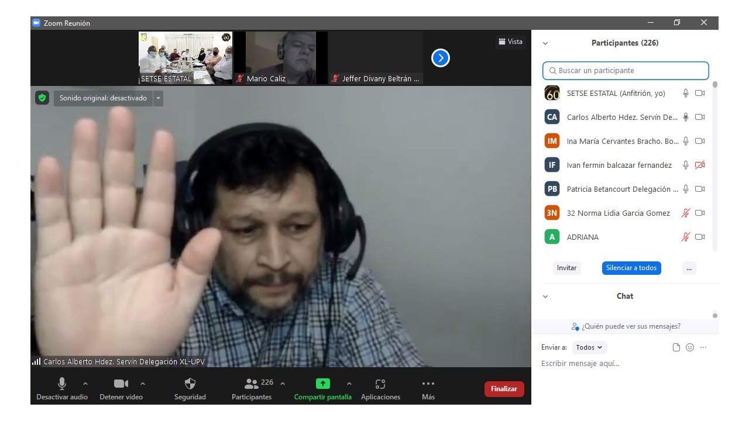
Task: Click Silenciar a todos button
Action: tap(631, 268)
